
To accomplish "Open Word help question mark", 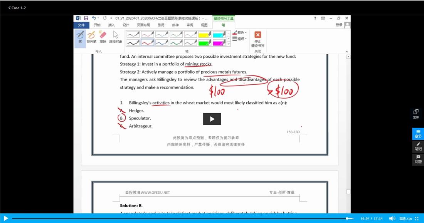I will click(x=315, y=18).
